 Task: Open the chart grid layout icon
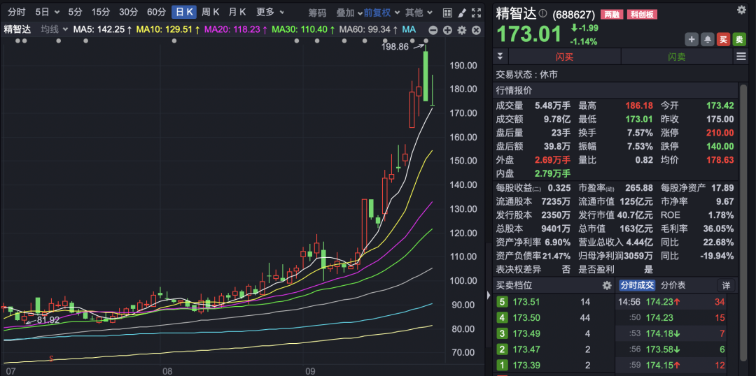pos(448,13)
